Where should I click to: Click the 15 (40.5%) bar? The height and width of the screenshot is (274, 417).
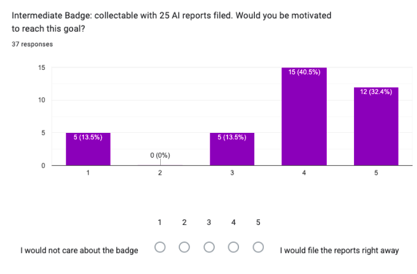click(x=304, y=116)
